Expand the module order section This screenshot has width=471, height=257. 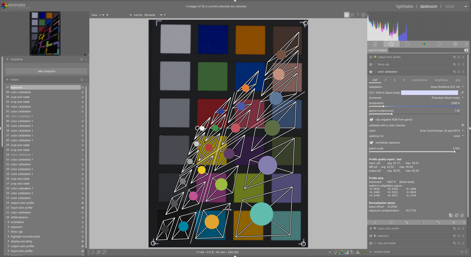point(382,252)
